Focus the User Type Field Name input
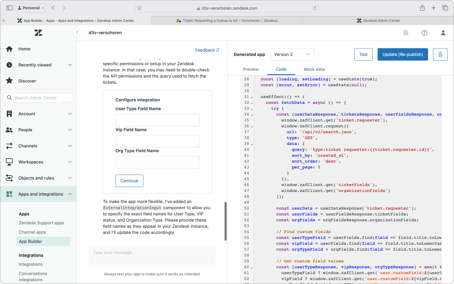This screenshot has height=284, width=454. [x=158, y=120]
